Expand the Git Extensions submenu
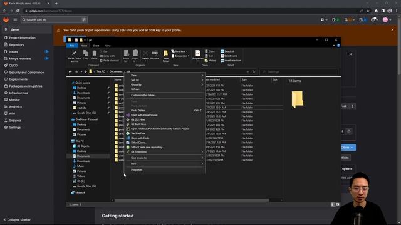Viewport: 401px width, 225px height. 164,152
